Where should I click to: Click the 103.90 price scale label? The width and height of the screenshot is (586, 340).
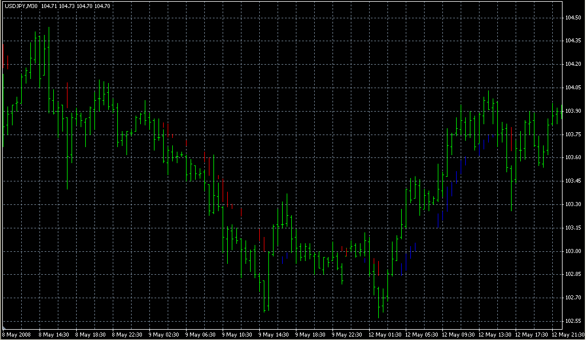(x=573, y=110)
